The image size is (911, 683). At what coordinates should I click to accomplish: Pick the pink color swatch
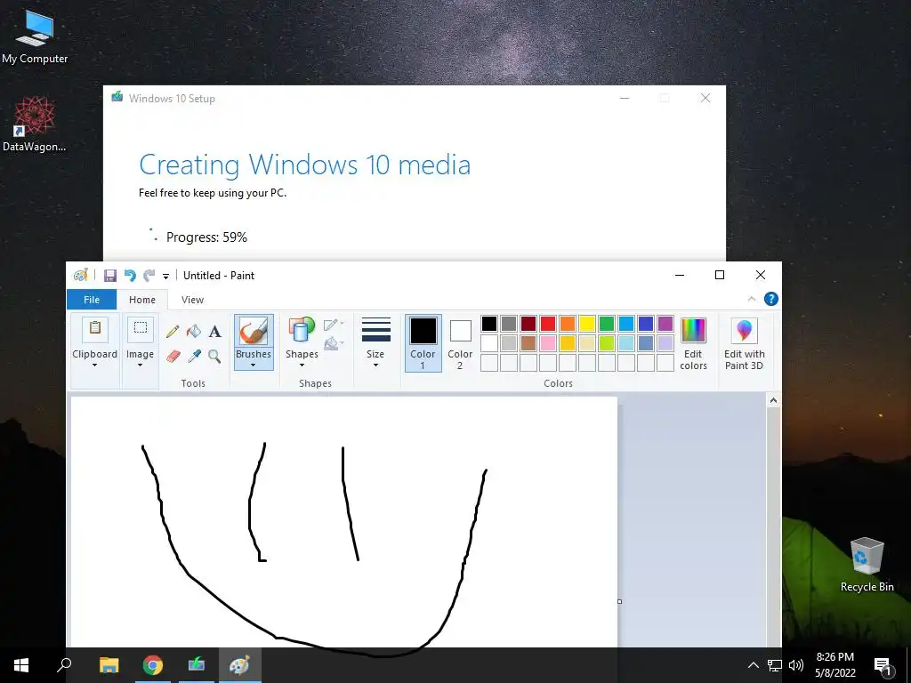548,343
